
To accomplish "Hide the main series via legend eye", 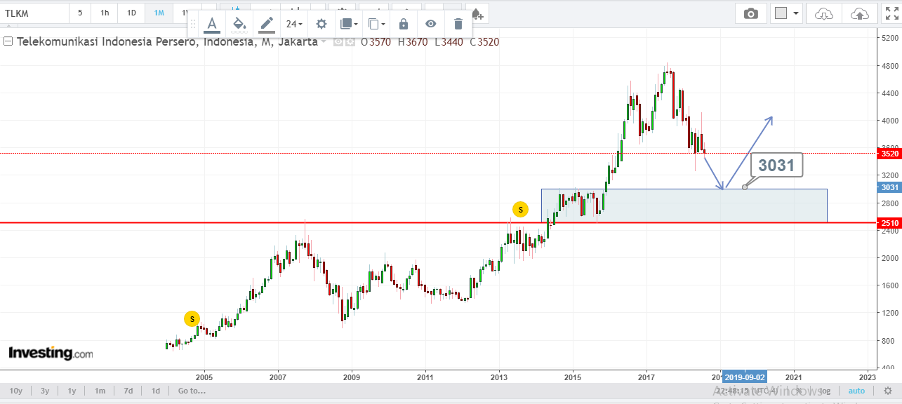I will pos(338,42).
